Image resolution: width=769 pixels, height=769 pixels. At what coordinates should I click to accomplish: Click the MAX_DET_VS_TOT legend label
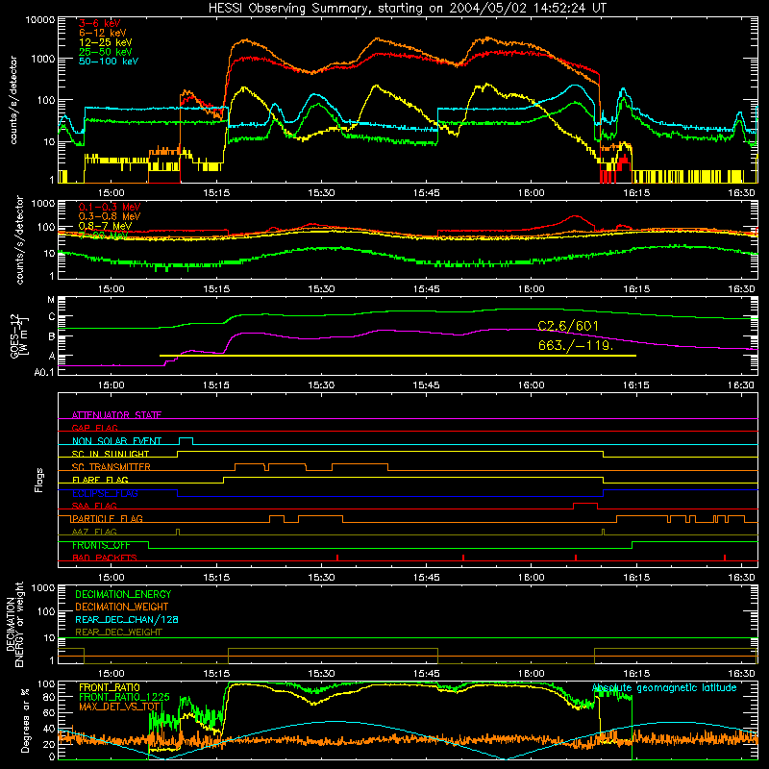click(119, 707)
